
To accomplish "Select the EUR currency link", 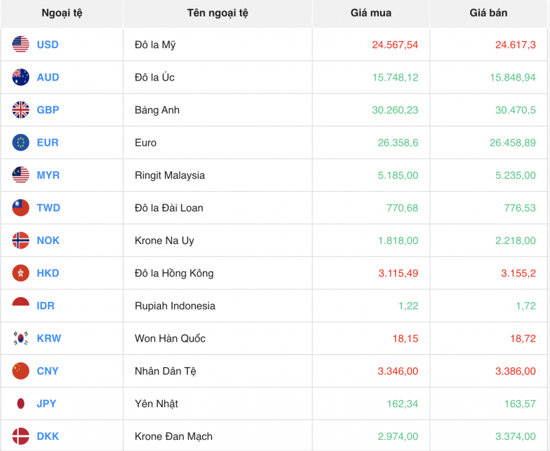I will (x=46, y=142).
